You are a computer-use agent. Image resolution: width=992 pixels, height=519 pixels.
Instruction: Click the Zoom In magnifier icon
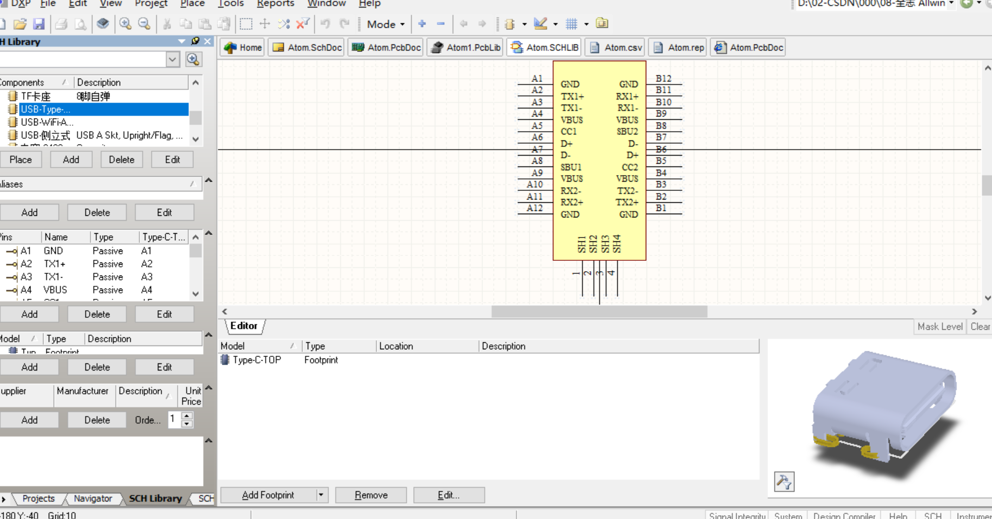click(125, 24)
